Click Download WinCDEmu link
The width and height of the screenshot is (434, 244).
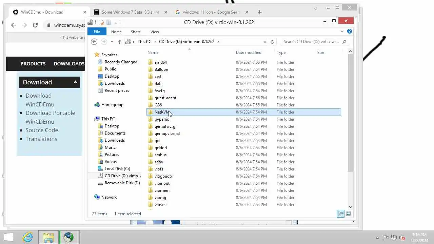[40, 100]
